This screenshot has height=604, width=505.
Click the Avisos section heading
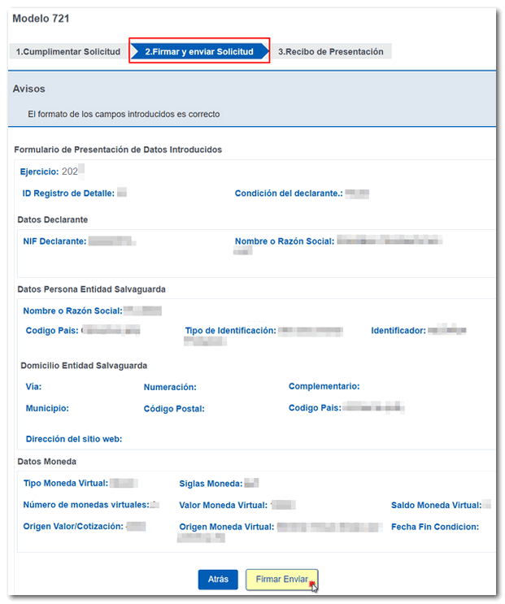click(x=29, y=89)
